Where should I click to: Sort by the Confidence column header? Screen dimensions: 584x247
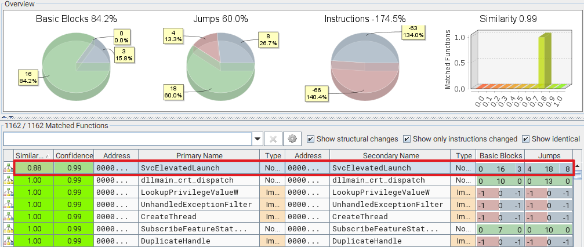pos(74,155)
